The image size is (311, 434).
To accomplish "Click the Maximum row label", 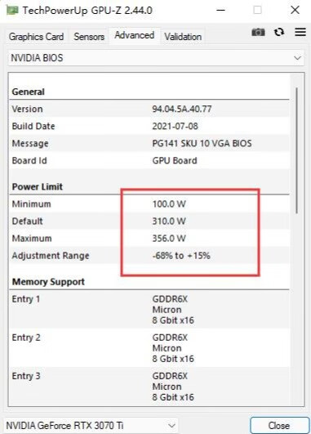I will pyautogui.click(x=32, y=239).
